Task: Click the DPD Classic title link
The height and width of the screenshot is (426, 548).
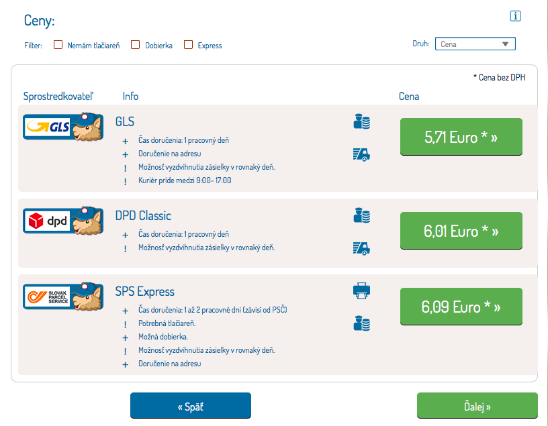Action: (143, 215)
